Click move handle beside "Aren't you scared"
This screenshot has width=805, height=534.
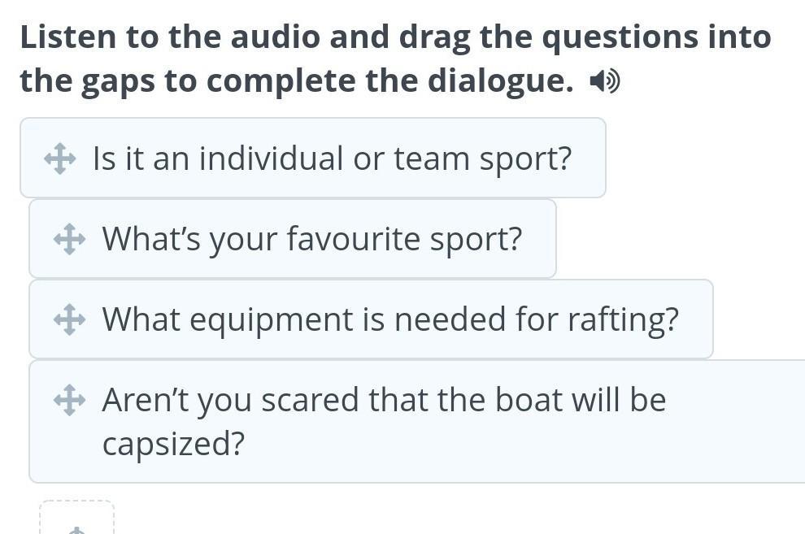pos(69,400)
